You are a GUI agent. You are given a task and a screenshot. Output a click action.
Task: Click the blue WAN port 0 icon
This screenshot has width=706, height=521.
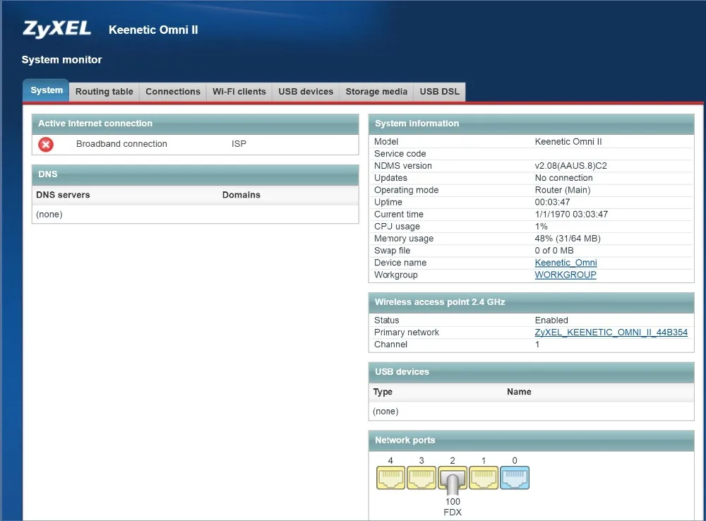tap(515, 478)
